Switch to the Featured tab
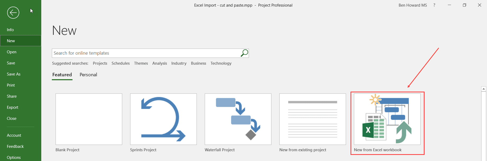This screenshot has height=161, width=487. coord(62,75)
